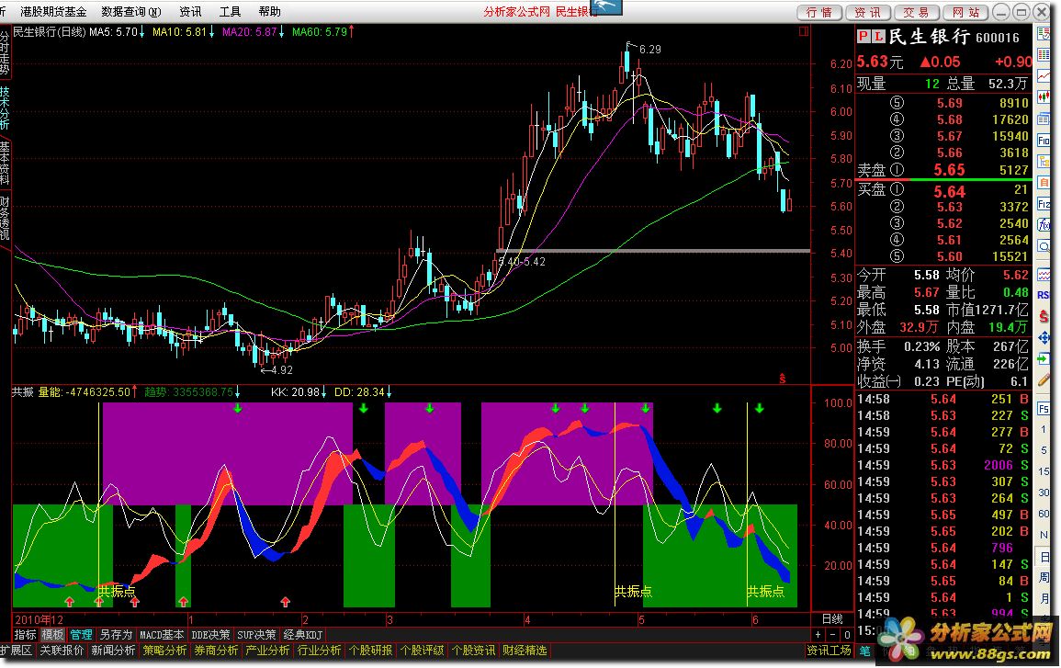
Task: Switch to 1-minute period
Action: [x=1044, y=430]
